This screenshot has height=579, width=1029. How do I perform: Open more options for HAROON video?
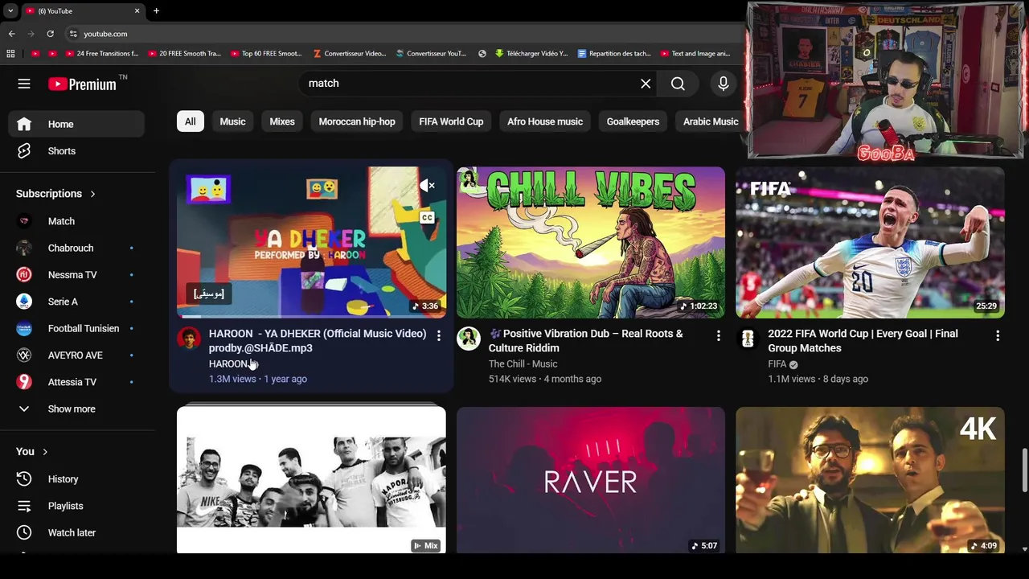439,335
